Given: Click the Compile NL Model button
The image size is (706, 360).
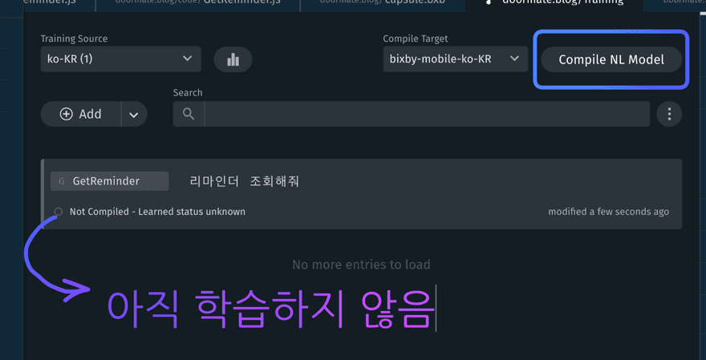Looking at the screenshot, I should click(x=611, y=59).
